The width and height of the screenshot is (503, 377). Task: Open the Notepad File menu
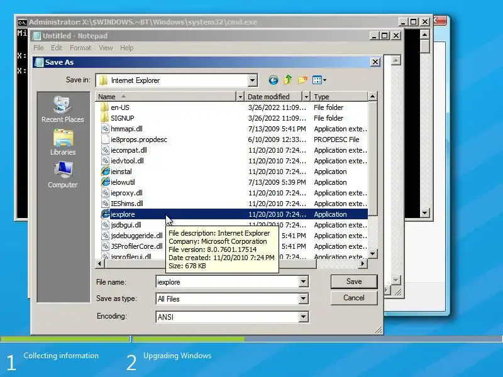(x=38, y=48)
